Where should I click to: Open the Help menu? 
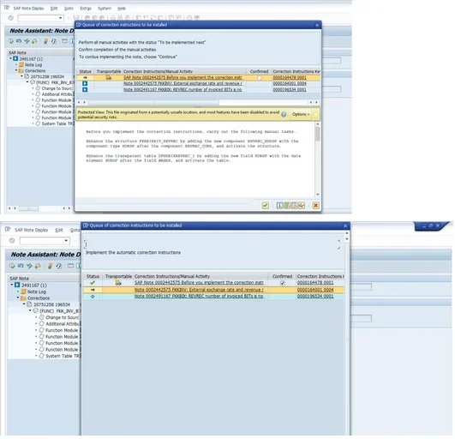pyautogui.click(x=122, y=9)
